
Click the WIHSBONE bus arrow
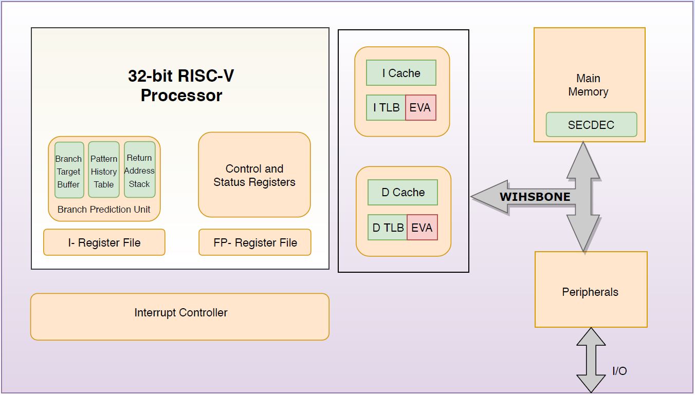click(x=535, y=197)
